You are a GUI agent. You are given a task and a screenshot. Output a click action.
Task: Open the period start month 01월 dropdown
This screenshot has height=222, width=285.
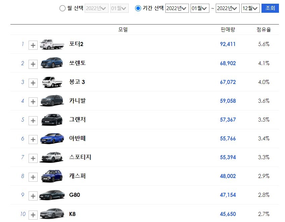200,8
